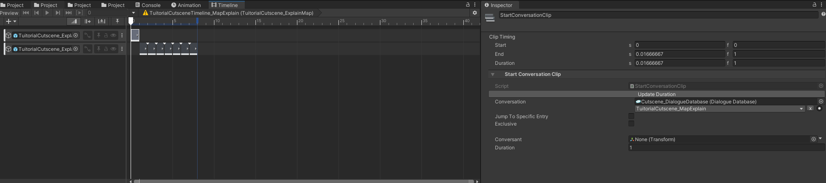Open the fourth Project tab
This screenshot has height=183, width=826.
113,5
